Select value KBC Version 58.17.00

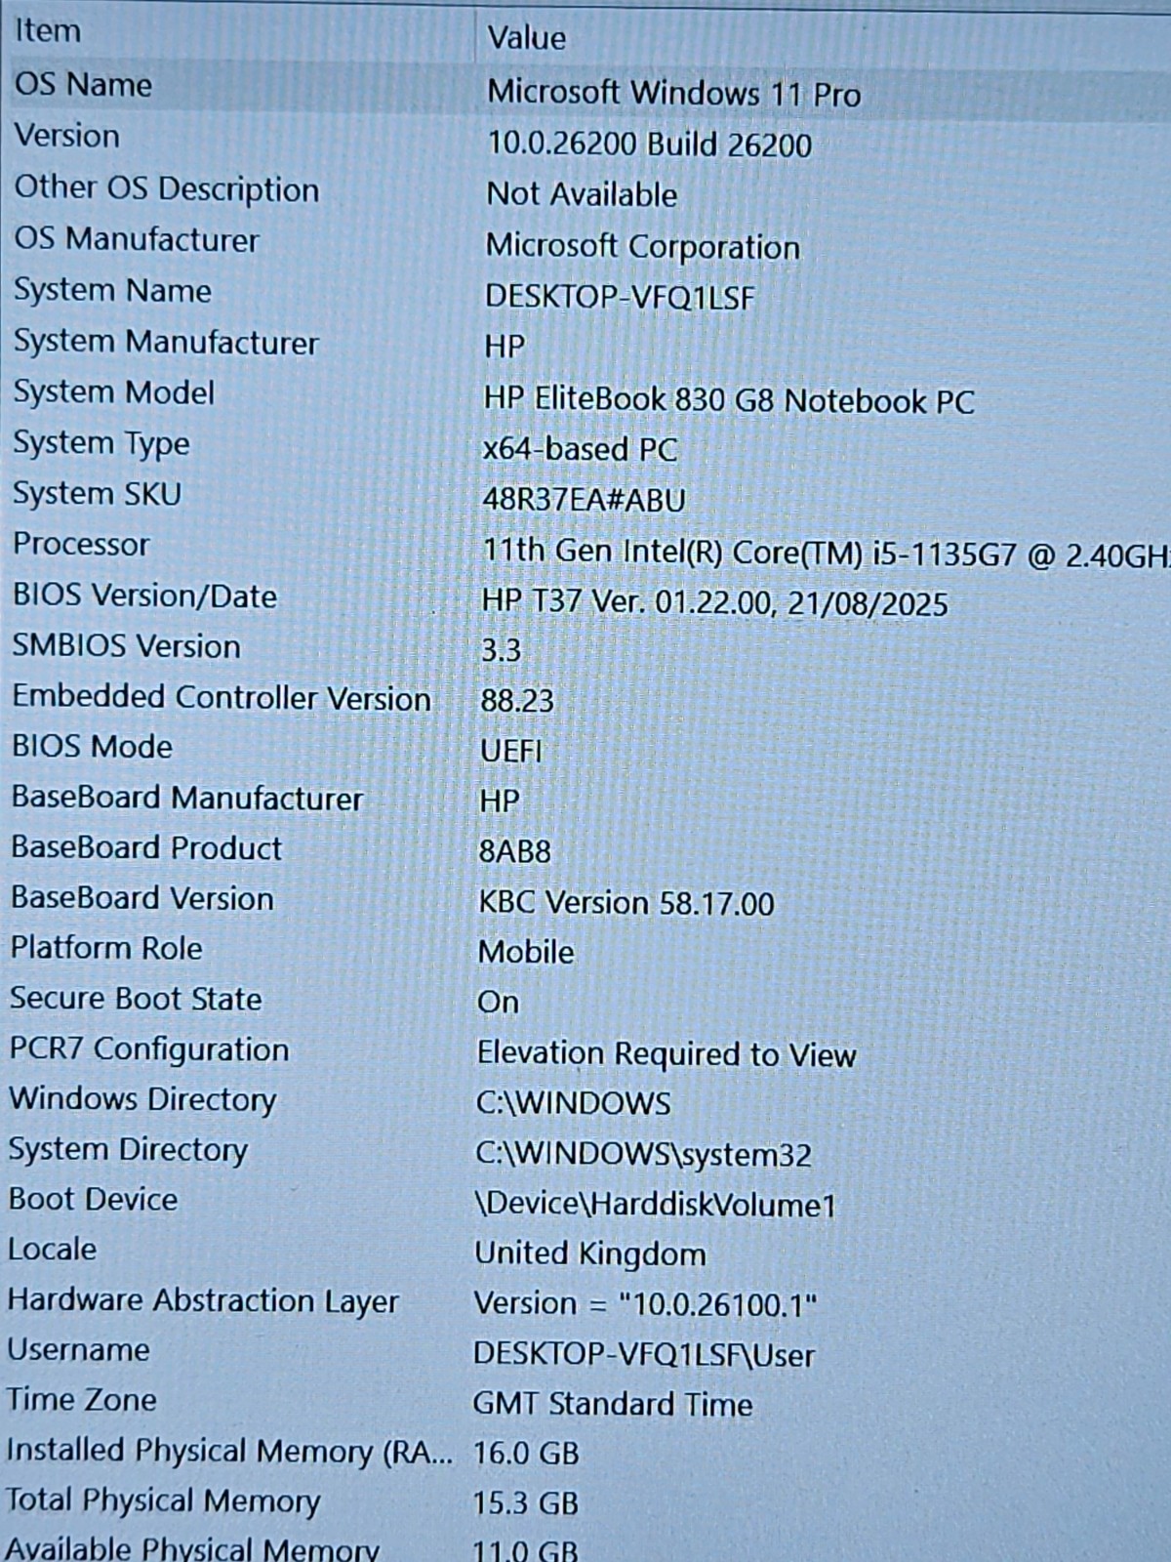point(626,903)
